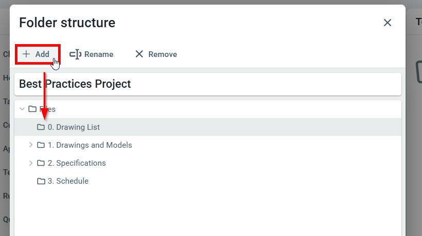
Task: Close the Folder structure dialog
Action: (388, 23)
